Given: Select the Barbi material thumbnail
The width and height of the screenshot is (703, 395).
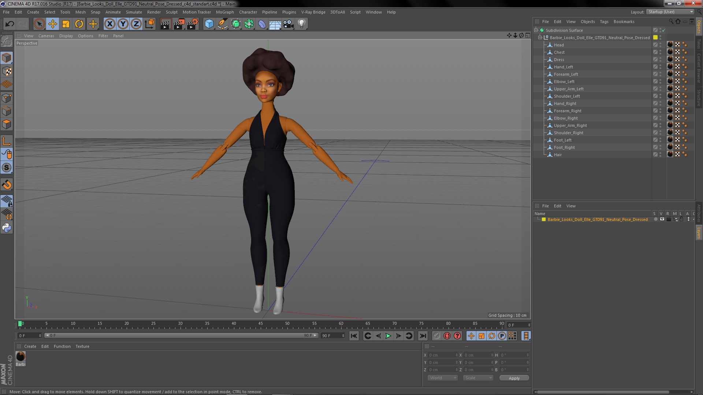Looking at the screenshot, I should pyautogui.click(x=21, y=356).
